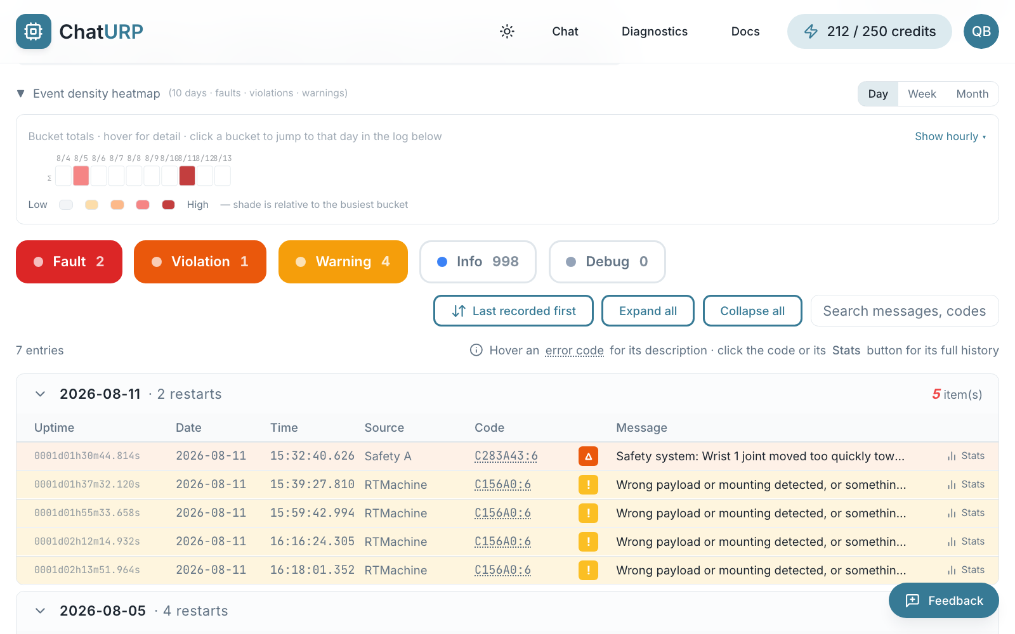Image resolution: width=1015 pixels, height=634 pixels.
Task: Open code C156A0:6 in the 16:18:01.352 row
Action: tap(502, 570)
